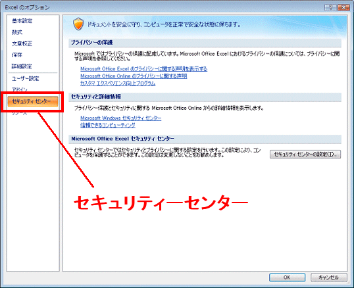Open 信頼できるコンピューティング link
The width and height of the screenshot is (354, 288).
tap(108, 125)
